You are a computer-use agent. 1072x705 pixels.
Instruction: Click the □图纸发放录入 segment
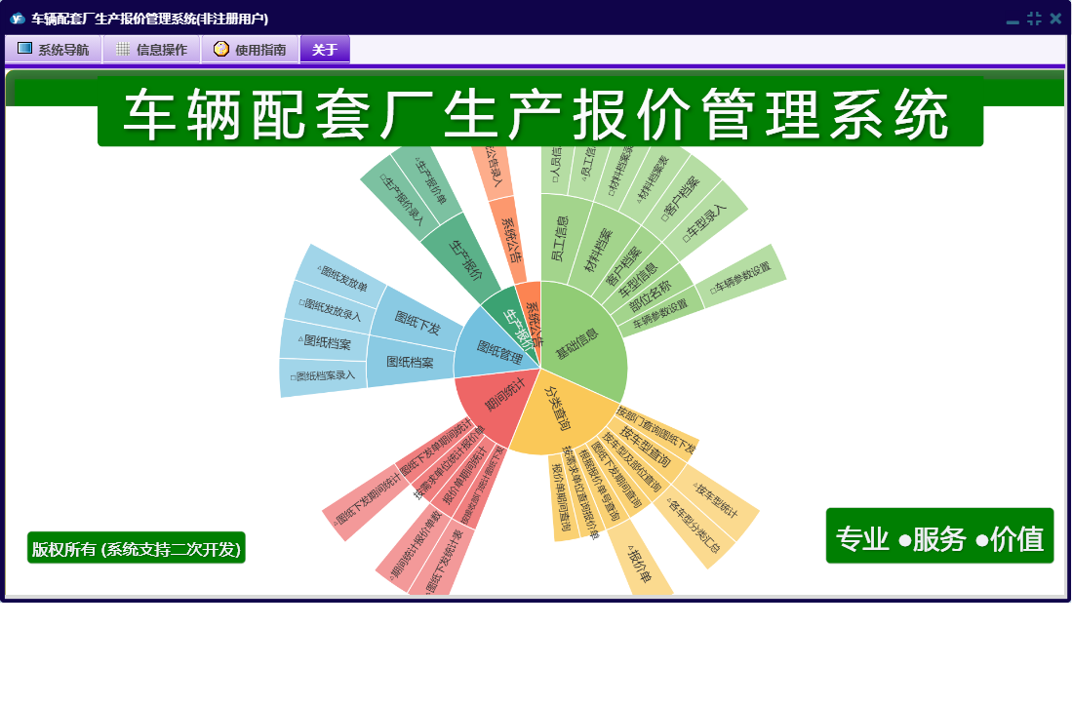[331, 309]
